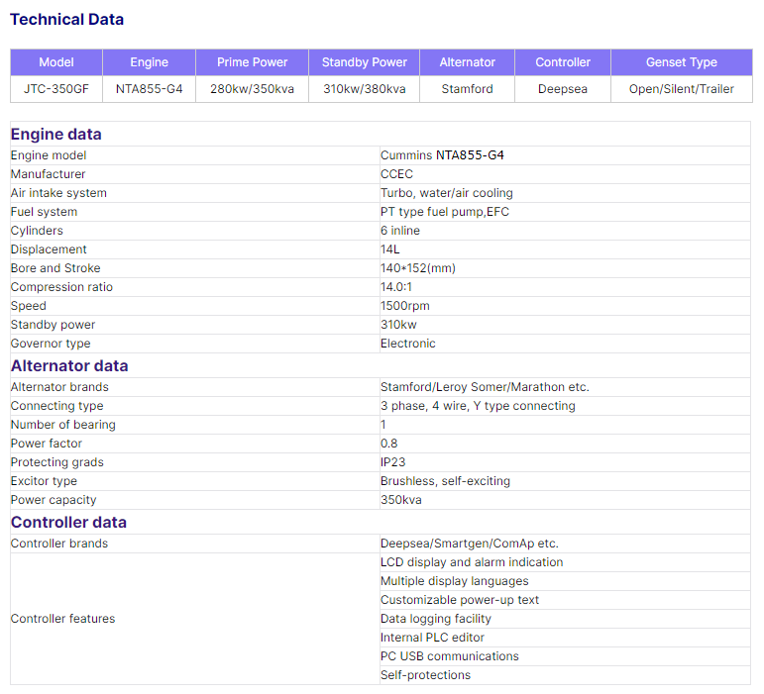The width and height of the screenshot is (764, 694).
Task: Select the '140*152(mm)' value
Action: click(x=417, y=268)
